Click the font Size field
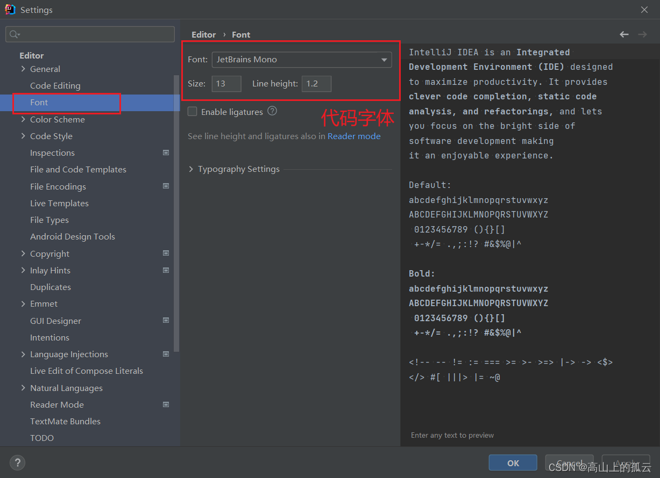Screen dimensions: 660x478 pos(226,83)
